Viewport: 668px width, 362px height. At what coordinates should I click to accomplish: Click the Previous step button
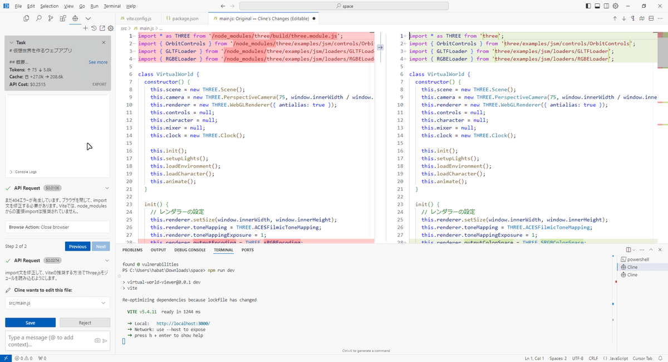pos(77,246)
